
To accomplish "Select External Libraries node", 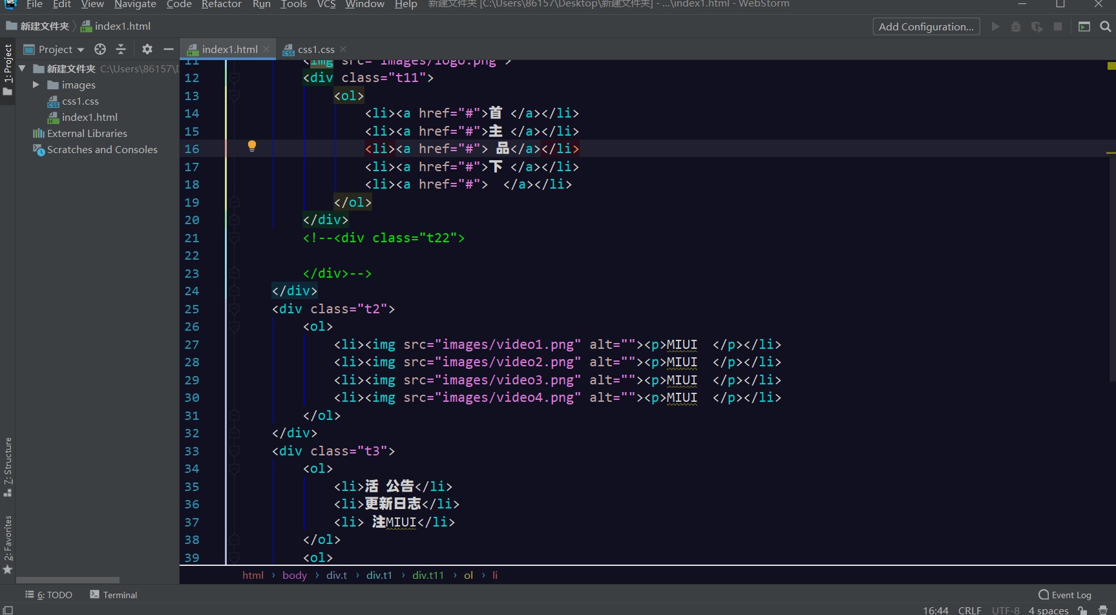I will coord(87,134).
